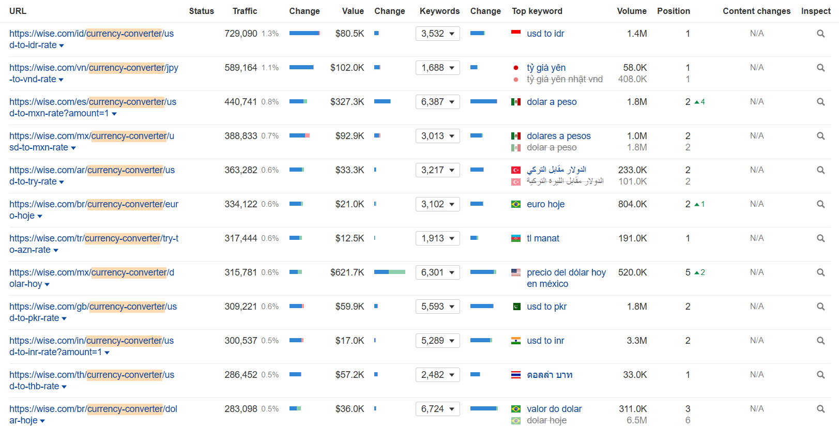This screenshot has width=839, height=427.
Task: Open 'precio del dólar hoy en méxico' keyword
Action: [x=566, y=278]
